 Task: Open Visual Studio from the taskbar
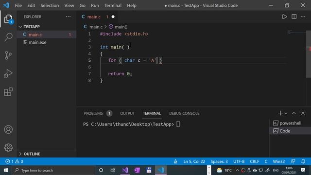tap(125, 170)
